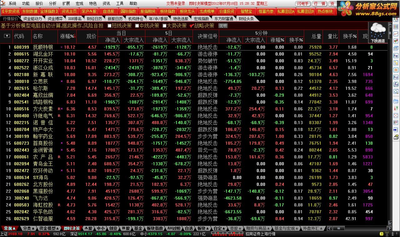The image size is (400, 237).
Task: Click the signal antenna icon in status bar
Action: click(x=387, y=234)
